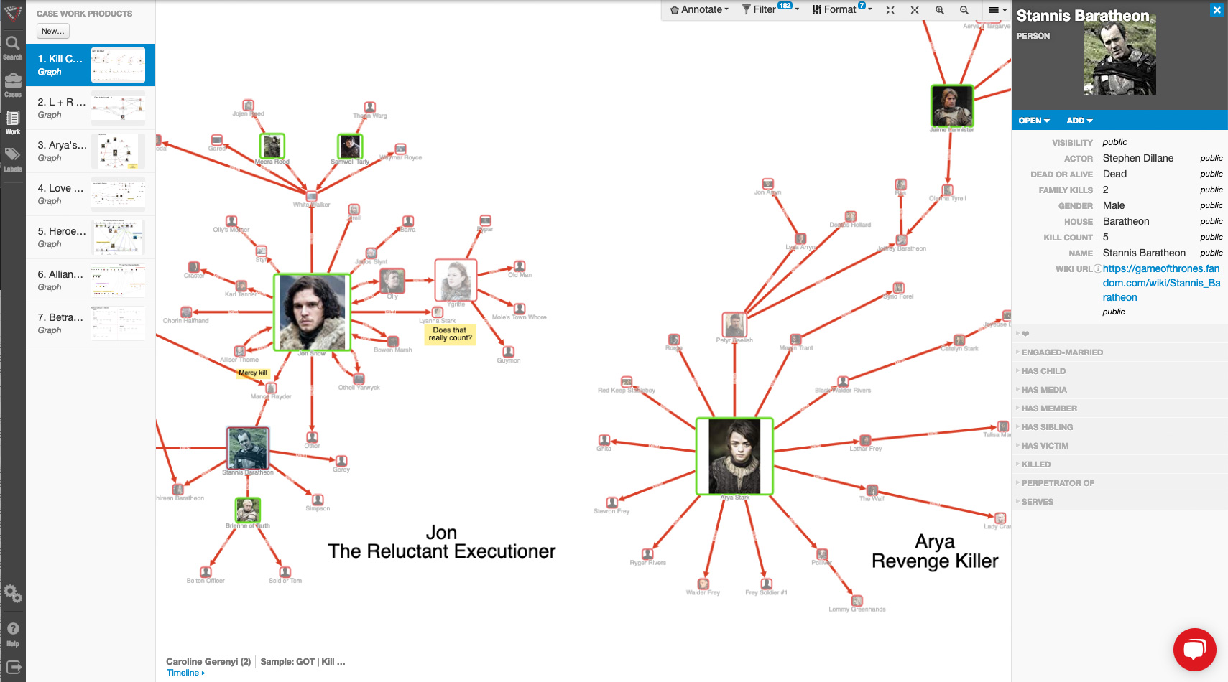Open the Annotate dropdown

click(699, 10)
